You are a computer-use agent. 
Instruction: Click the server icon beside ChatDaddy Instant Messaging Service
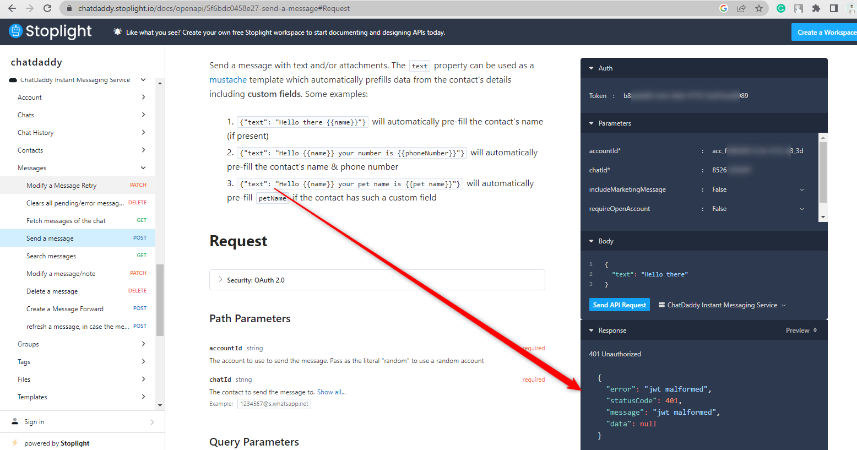click(x=661, y=305)
